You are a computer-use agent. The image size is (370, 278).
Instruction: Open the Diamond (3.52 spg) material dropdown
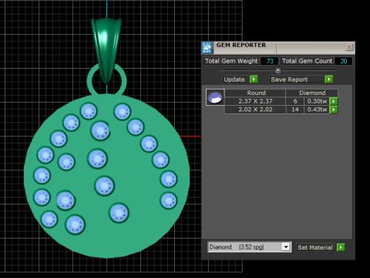click(286, 247)
